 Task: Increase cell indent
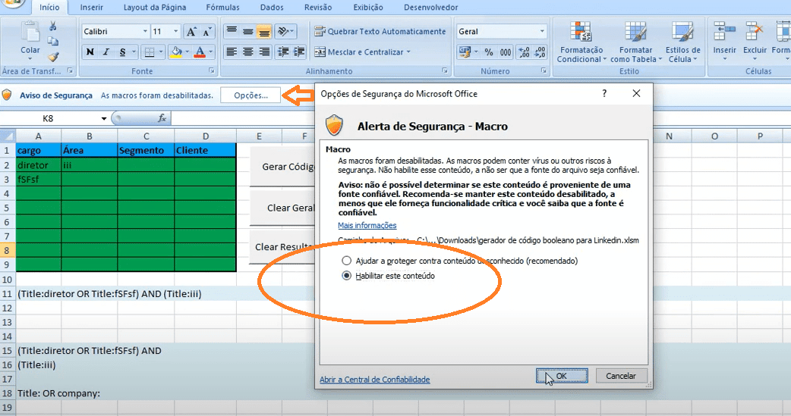[x=299, y=52]
